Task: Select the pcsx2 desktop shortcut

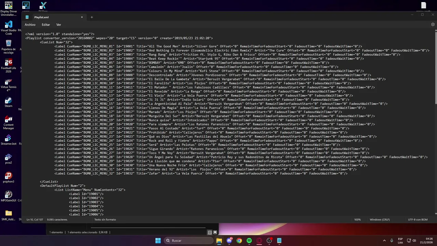Action: click(x=9, y=159)
